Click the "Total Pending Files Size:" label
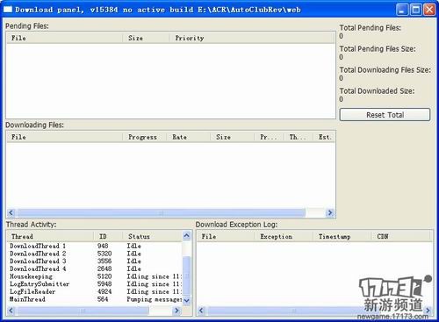 coord(378,49)
